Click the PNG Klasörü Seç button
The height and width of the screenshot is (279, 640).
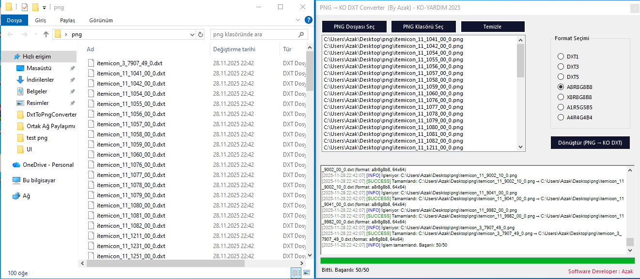coord(423,27)
